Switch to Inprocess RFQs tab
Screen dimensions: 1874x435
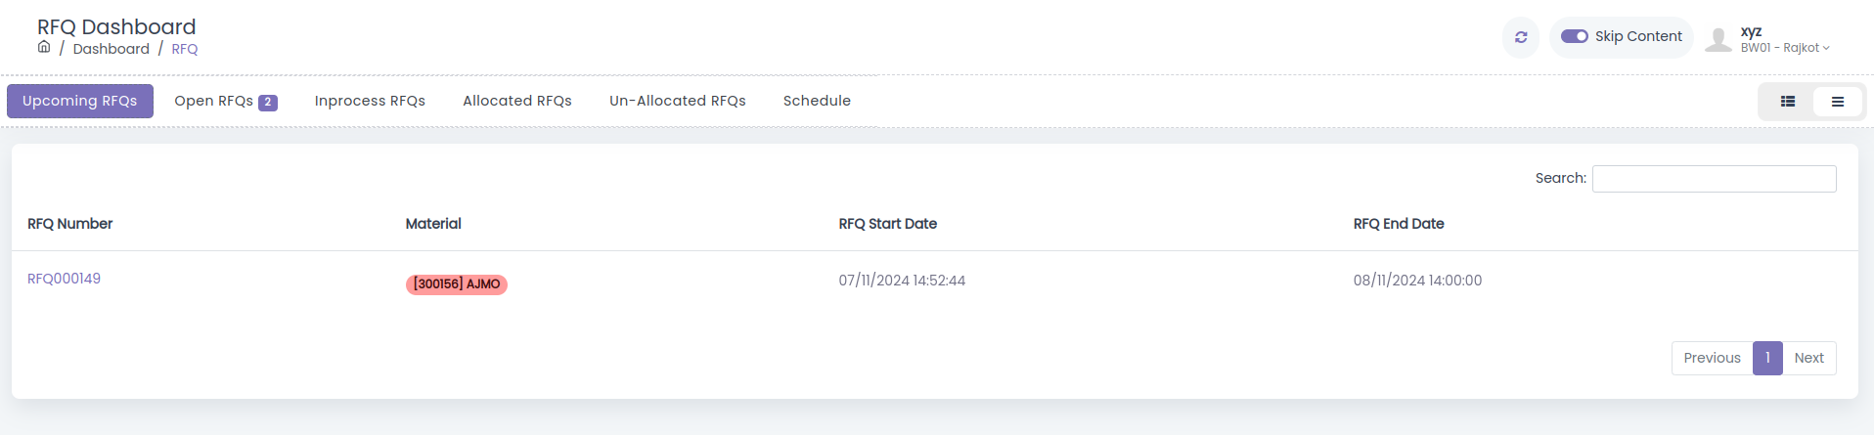pyautogui.click(x=370, y=101)
